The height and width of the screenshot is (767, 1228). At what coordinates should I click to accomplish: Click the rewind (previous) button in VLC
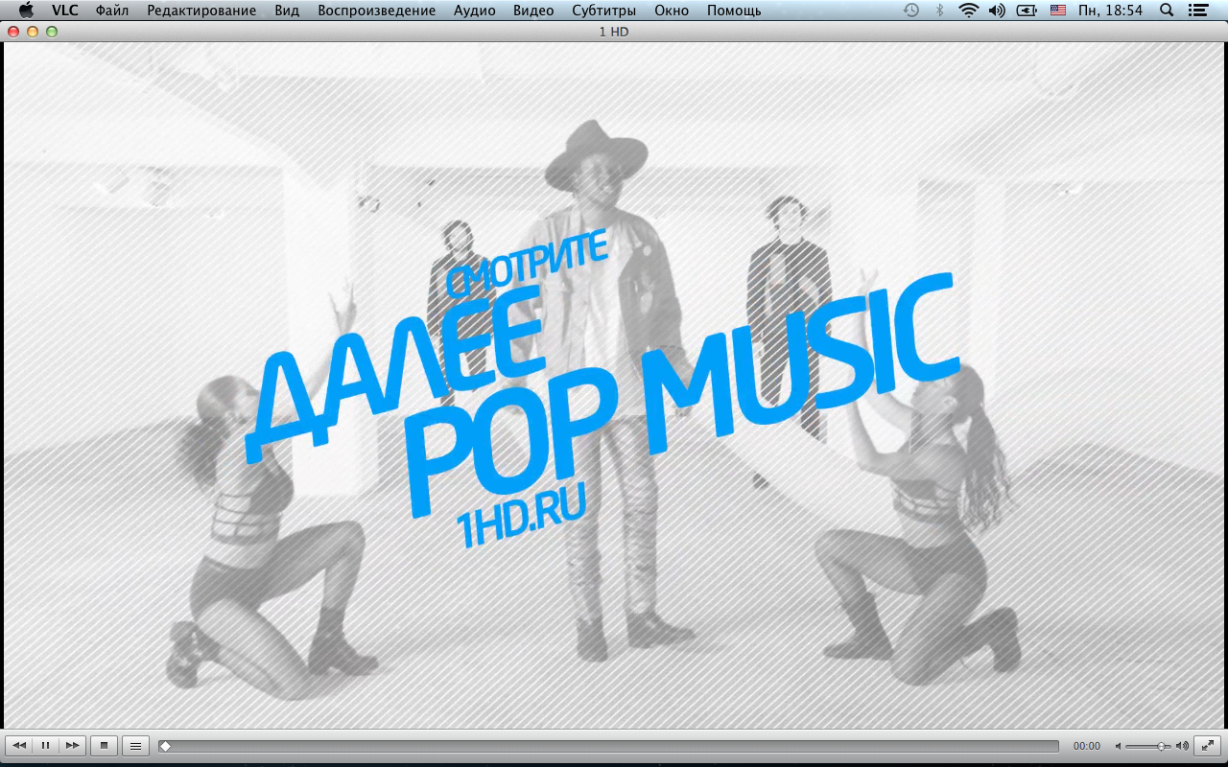click(18, 745)
